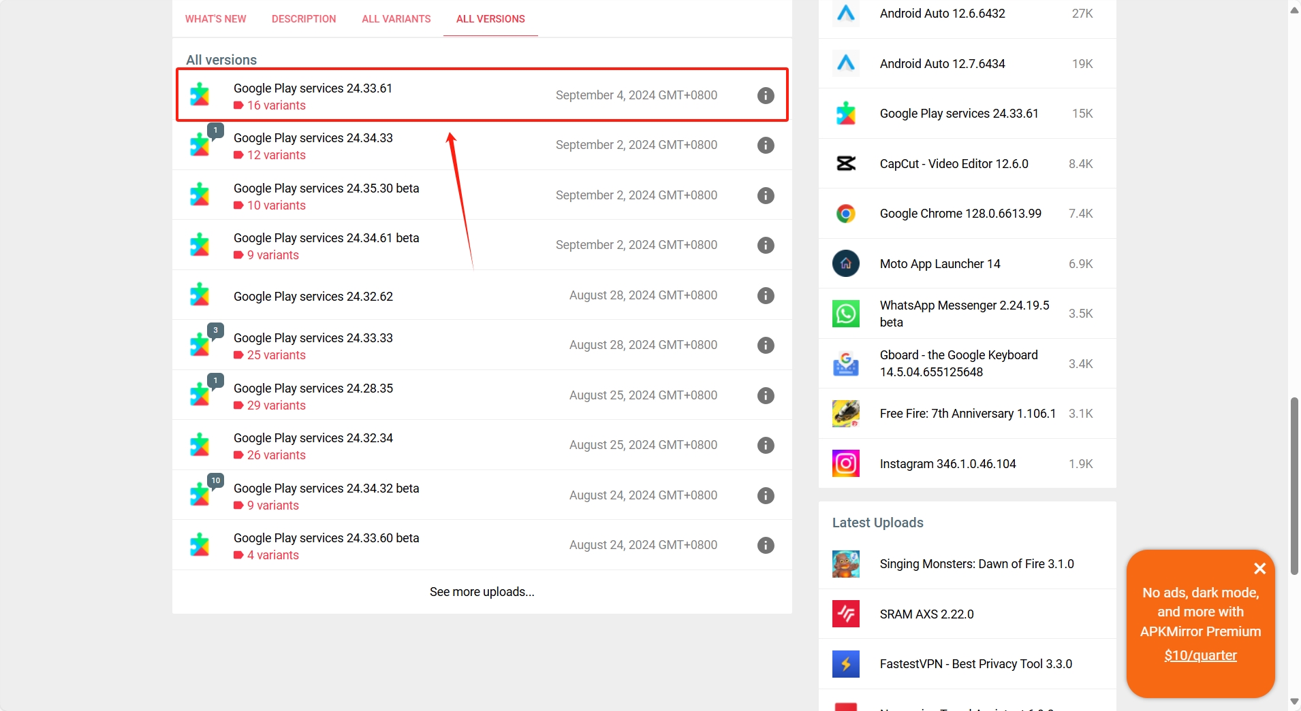Open the 12 variants link
This screenshot has width=1301, height=711.
pyautogui.click(x=276, y=155)
